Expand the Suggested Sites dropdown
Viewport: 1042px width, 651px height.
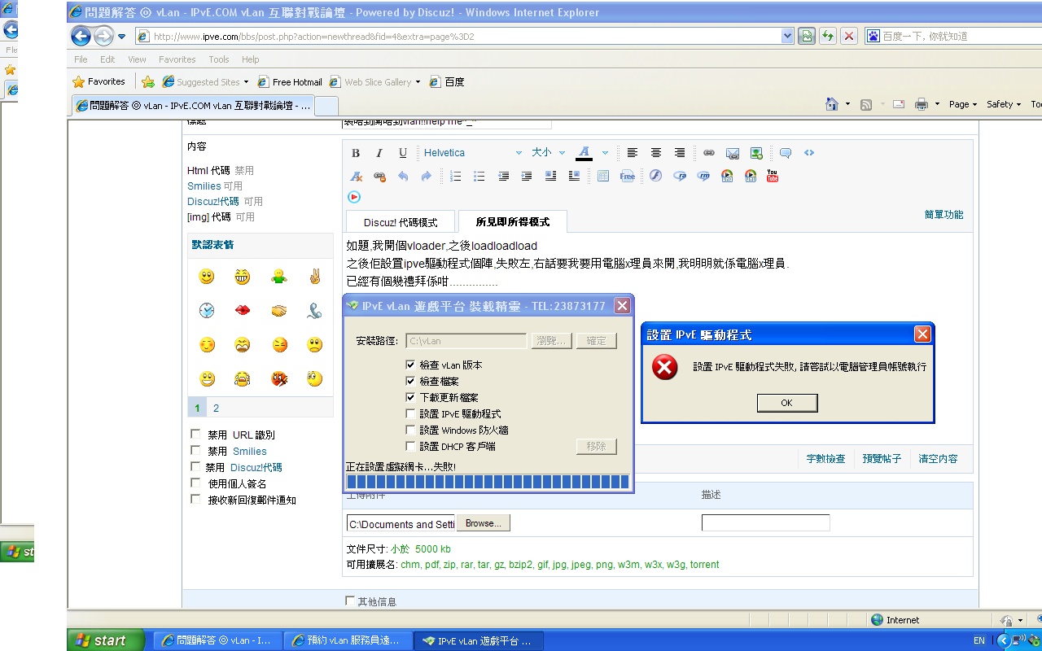click(247, 82)
